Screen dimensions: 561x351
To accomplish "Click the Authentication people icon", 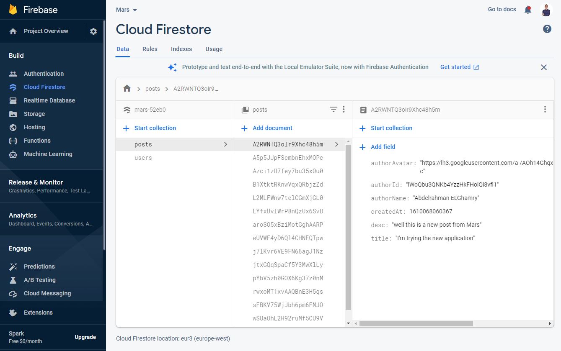I will pyautogui.click(x=13, y=74).
